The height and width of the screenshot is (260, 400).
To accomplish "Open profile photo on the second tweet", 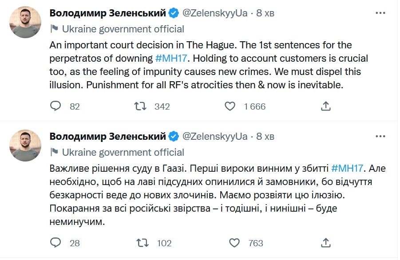I will coord(26,146).
